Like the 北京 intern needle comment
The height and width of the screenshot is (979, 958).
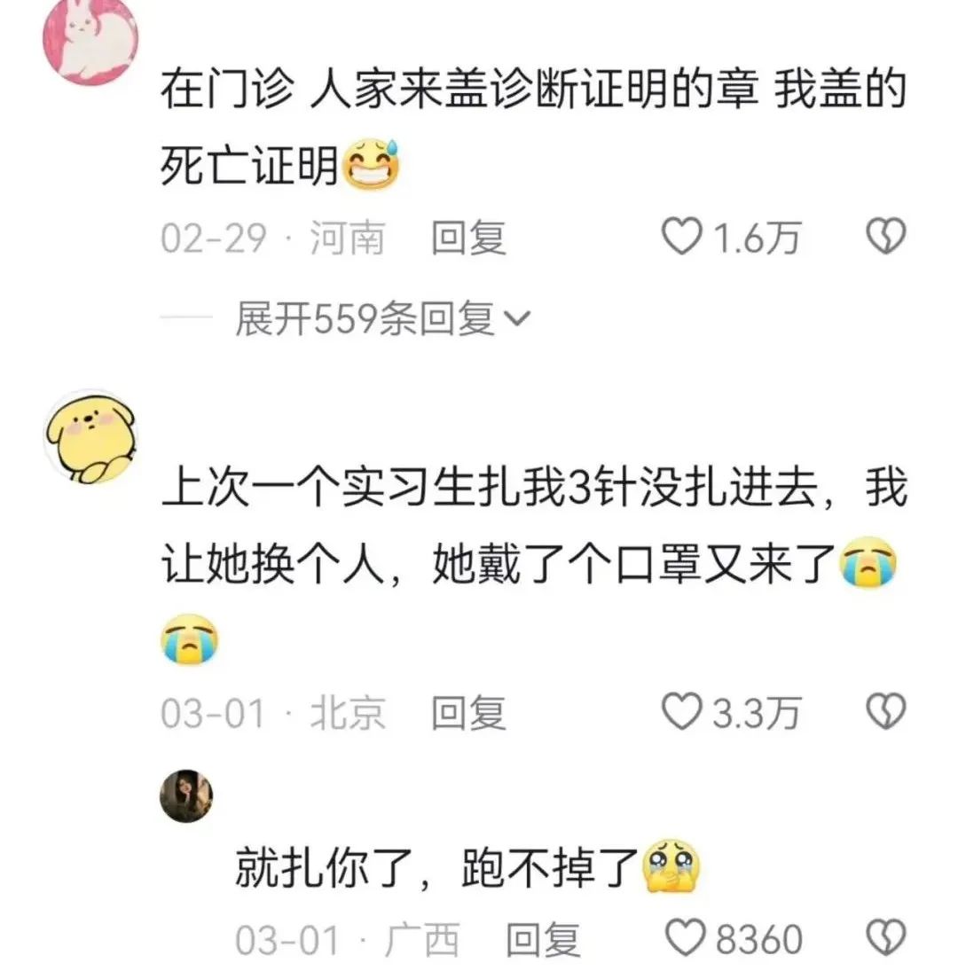(x=681, y=711)
